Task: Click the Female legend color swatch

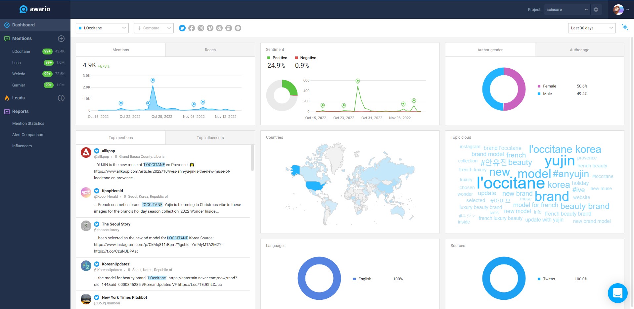Action: [x=539, y=86]
